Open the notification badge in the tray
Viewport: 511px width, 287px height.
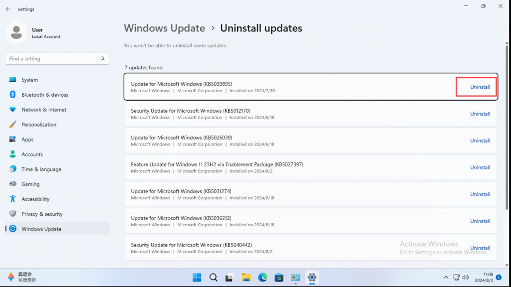coord(499,277)
